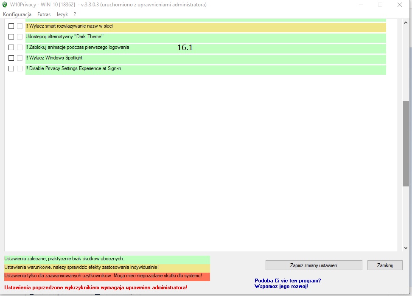Open the Konfiguracja menu
The image size is (412, 296).
tap(17, 14)
